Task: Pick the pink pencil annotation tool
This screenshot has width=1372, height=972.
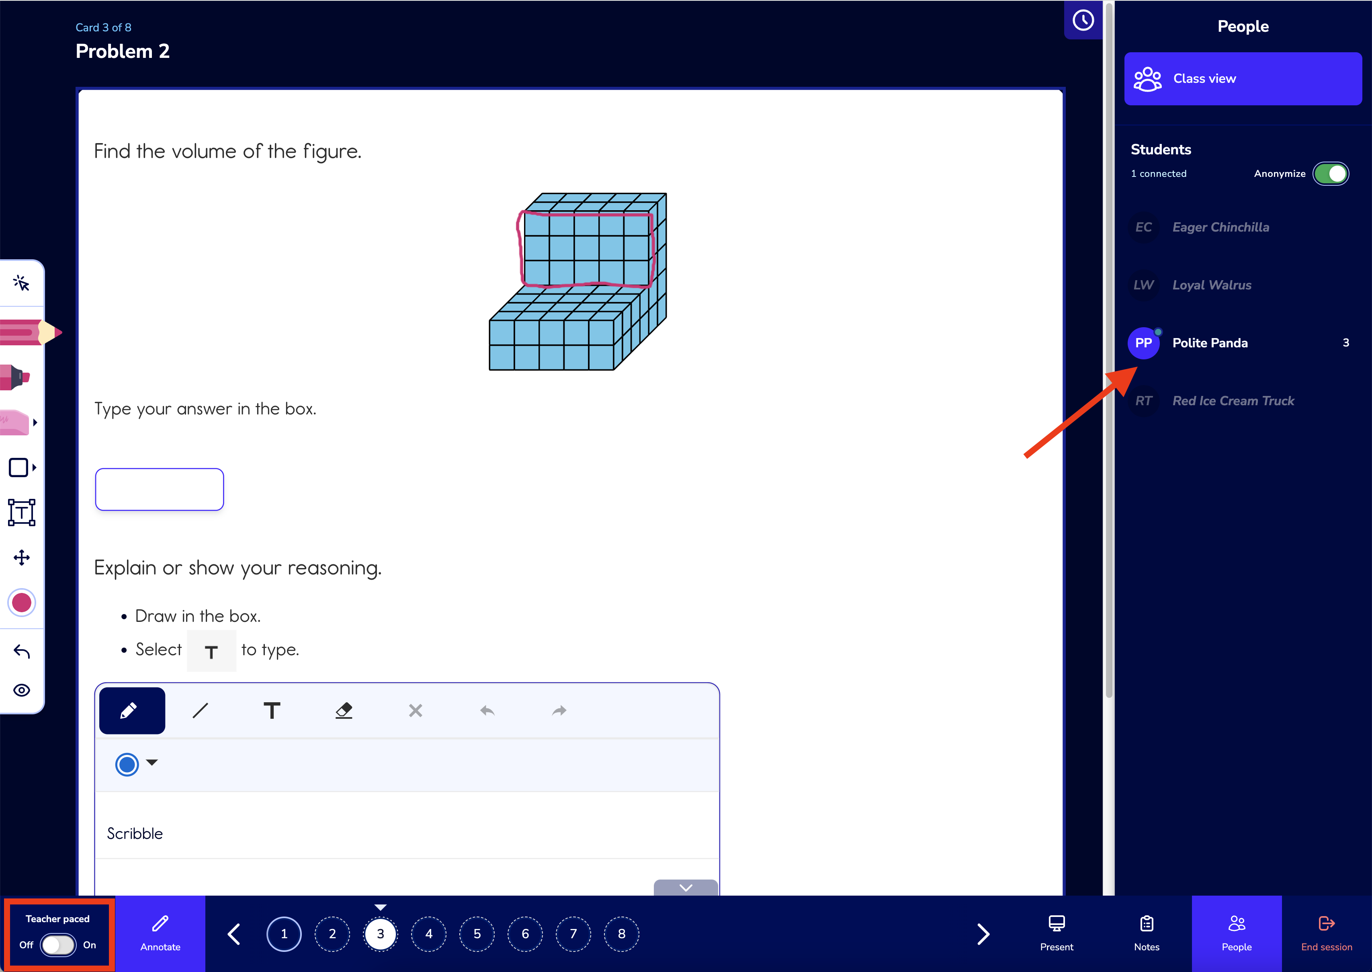Action: tap(30, 332)
